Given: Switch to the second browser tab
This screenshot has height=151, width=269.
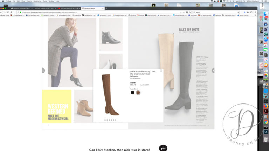Looking at the screenshot, I should pos(45,8).
